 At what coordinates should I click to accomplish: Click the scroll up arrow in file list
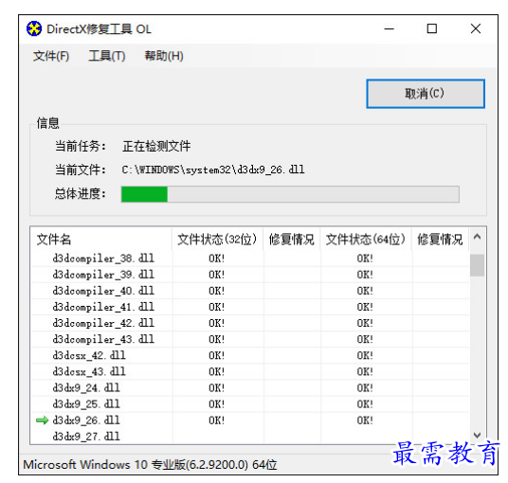pyautogui.click(x=477, y=237)
